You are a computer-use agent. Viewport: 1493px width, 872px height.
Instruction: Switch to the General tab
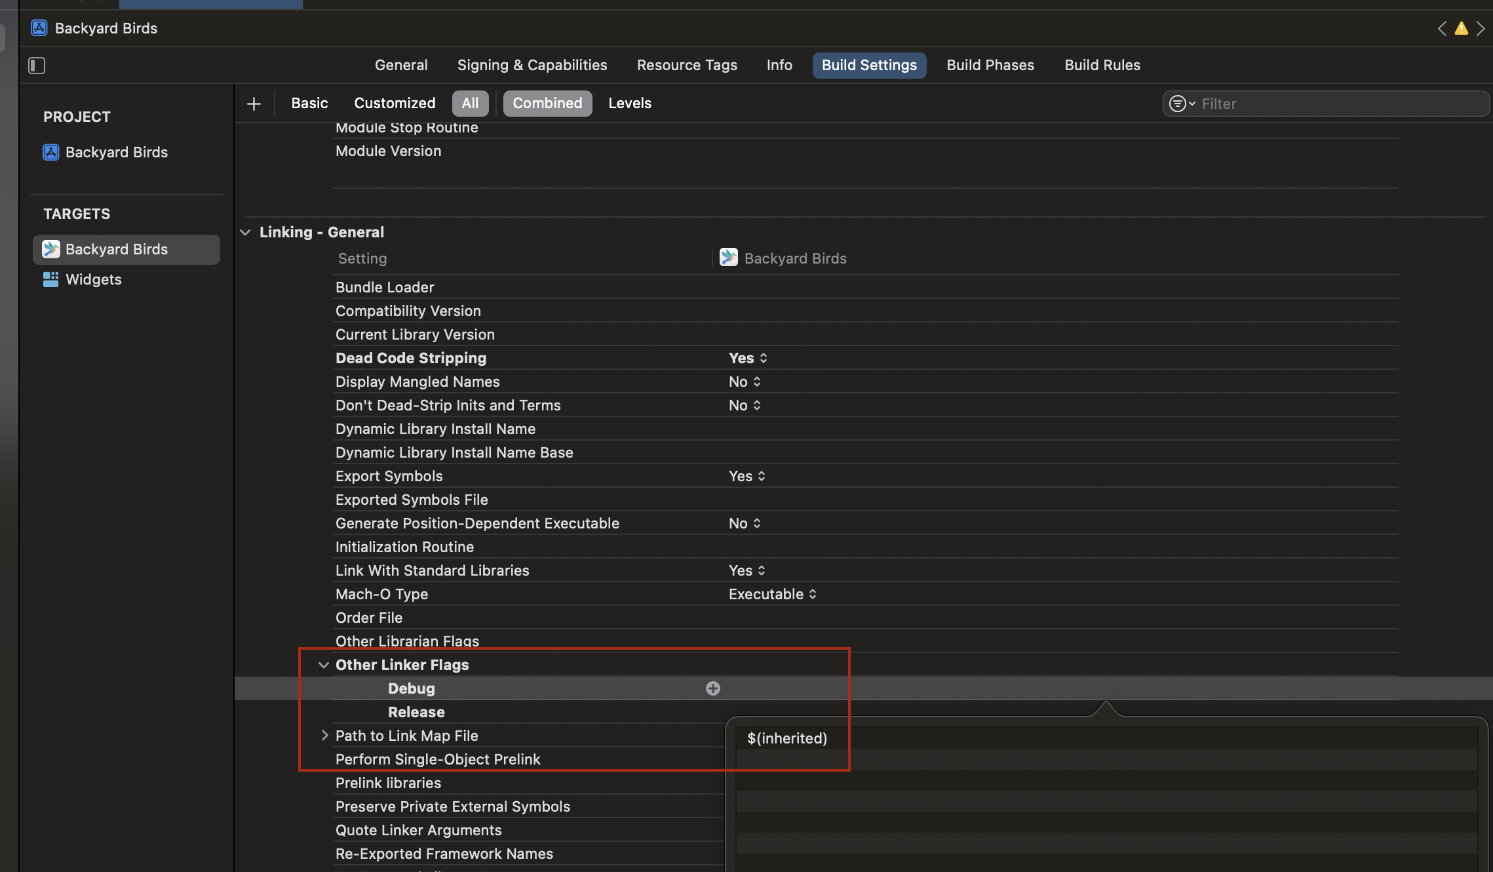point(401,66)
